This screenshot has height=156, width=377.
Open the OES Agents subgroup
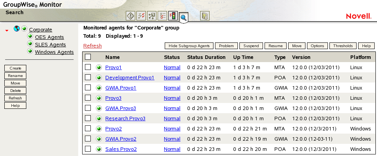pyautogui.click(x=50, y=37)
